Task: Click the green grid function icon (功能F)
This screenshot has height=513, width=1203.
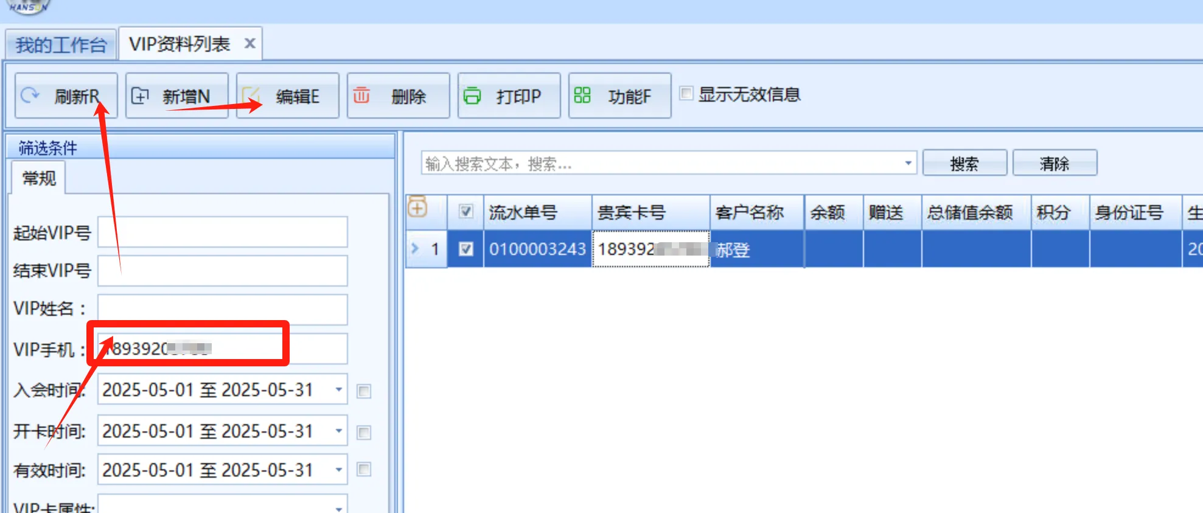Action: (582, 96)
